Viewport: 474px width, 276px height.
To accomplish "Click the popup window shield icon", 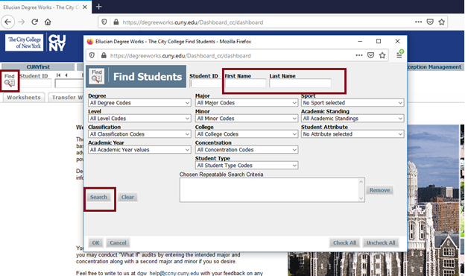I will pos(92,55).
